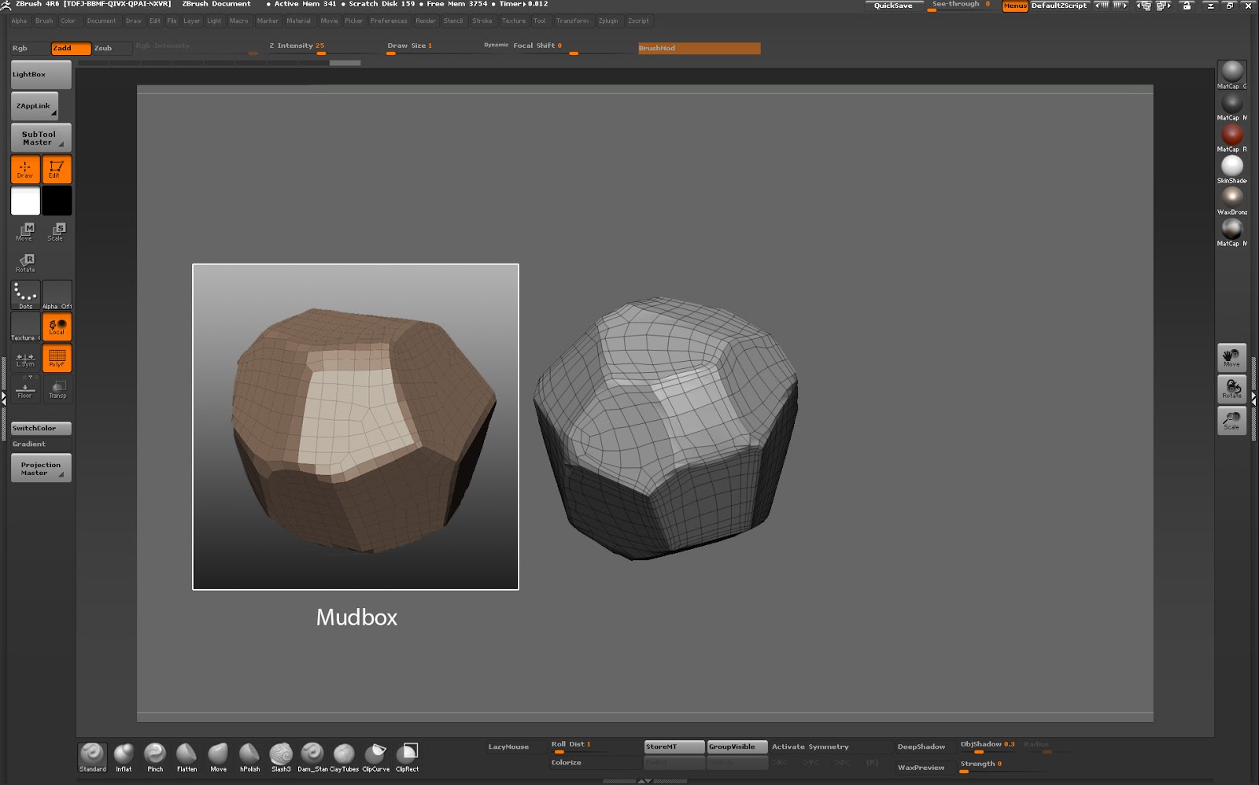Open the Red Wax MatCap sphere
Viewport: 1259px width, 785px height.
click(1231, 134)
